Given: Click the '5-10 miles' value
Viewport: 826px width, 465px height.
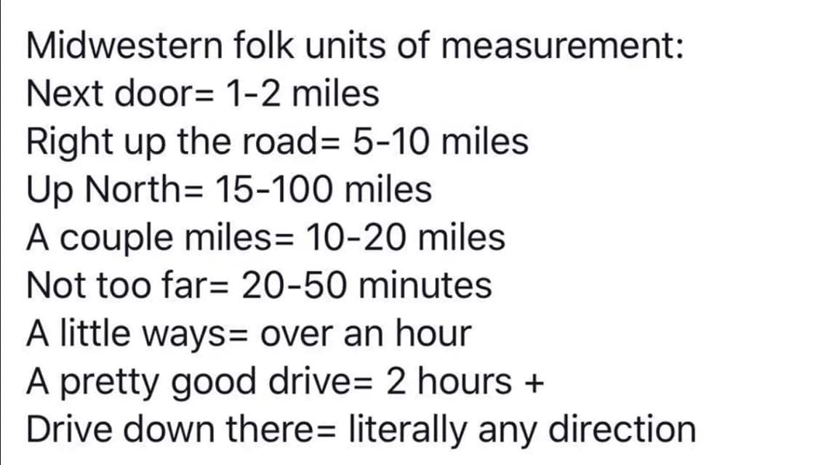Looking at the screenshot, I should (x=441, y=142).
